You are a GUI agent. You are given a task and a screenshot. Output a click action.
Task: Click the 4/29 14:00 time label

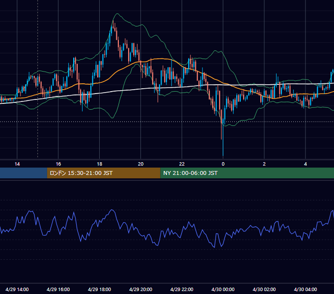pyautogui.click(x=17, y=289)
